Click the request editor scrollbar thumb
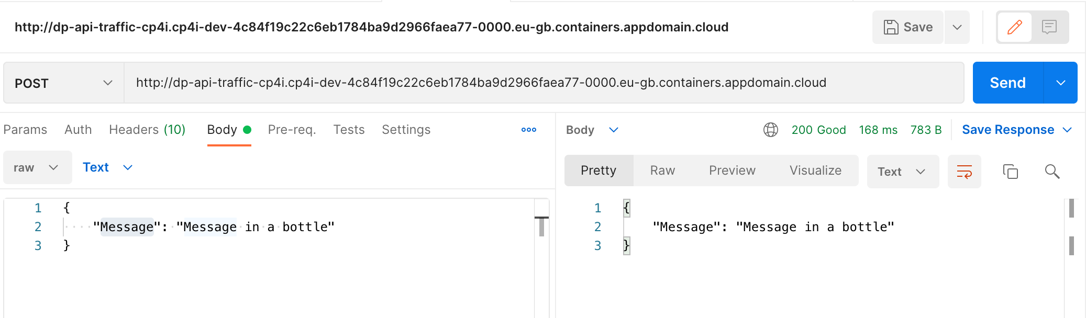Viewport: 1086px width, 318px height. click(541, 226)
